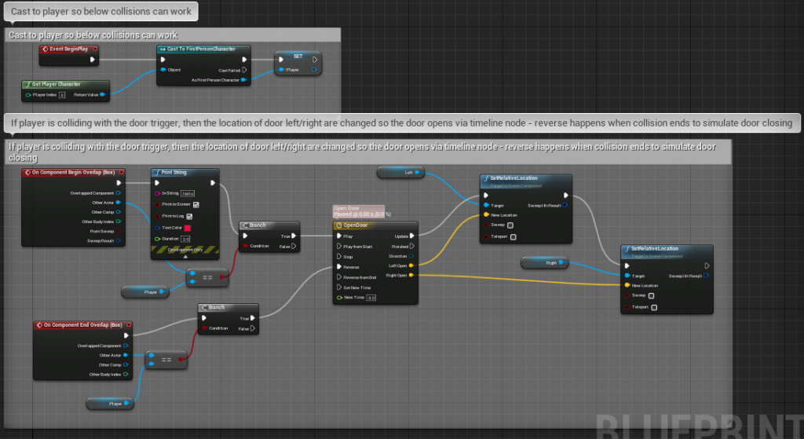The width and height of the screenshot is (804, 439).
Task: Collapse the Print String advanced options arrow
Action: 186,256
